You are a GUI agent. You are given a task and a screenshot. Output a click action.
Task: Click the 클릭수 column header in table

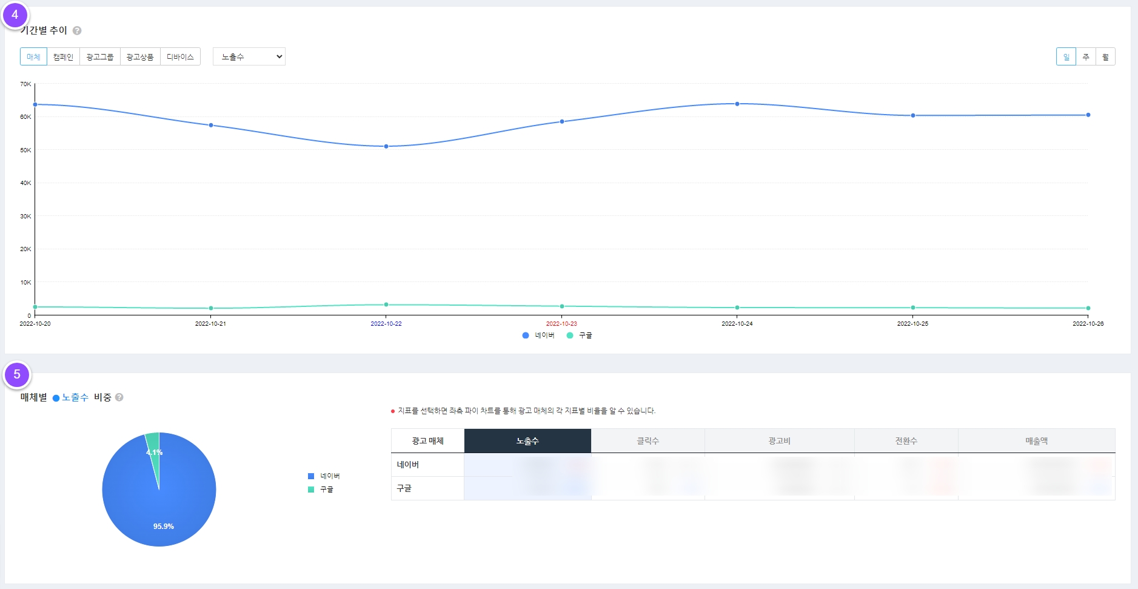point(648,441)
